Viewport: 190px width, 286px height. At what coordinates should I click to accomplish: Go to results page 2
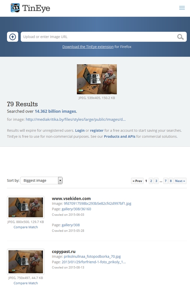point(151,181)
